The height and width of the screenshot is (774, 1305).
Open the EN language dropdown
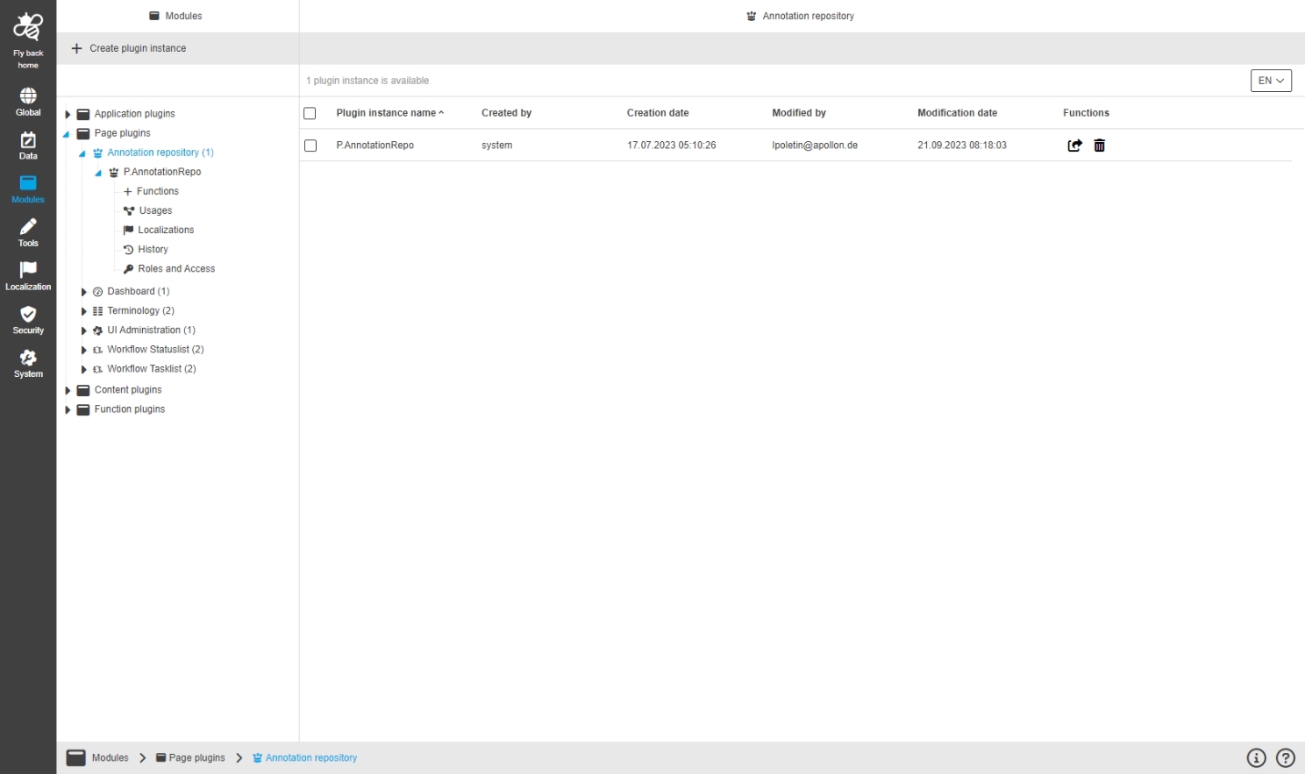[1271, 81]
